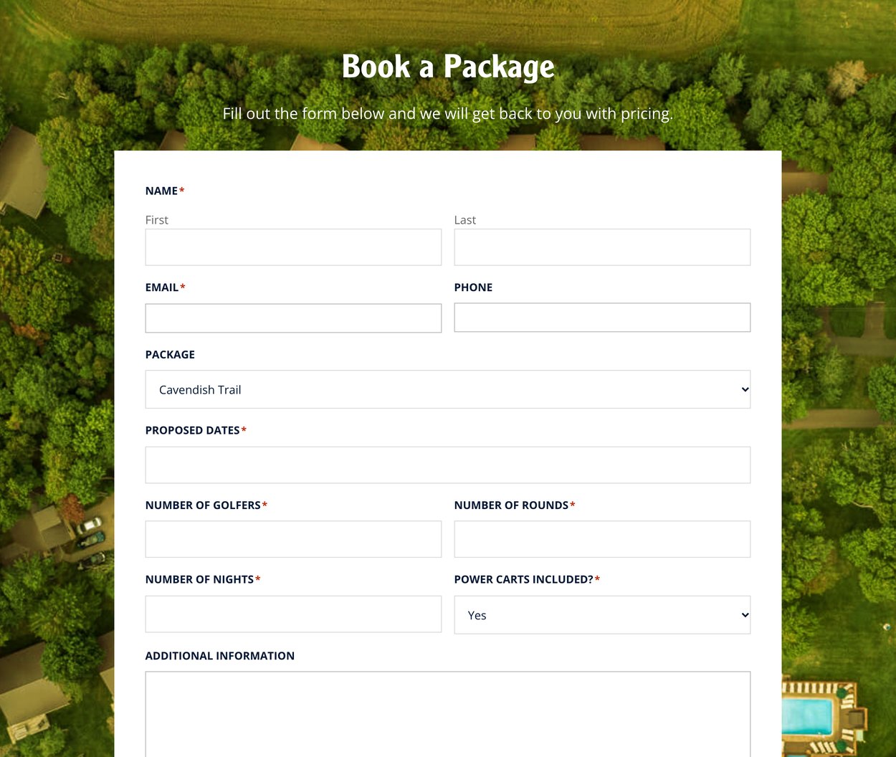
Task: Click the PROPOSED DATES label
Action: pos(193,430)
